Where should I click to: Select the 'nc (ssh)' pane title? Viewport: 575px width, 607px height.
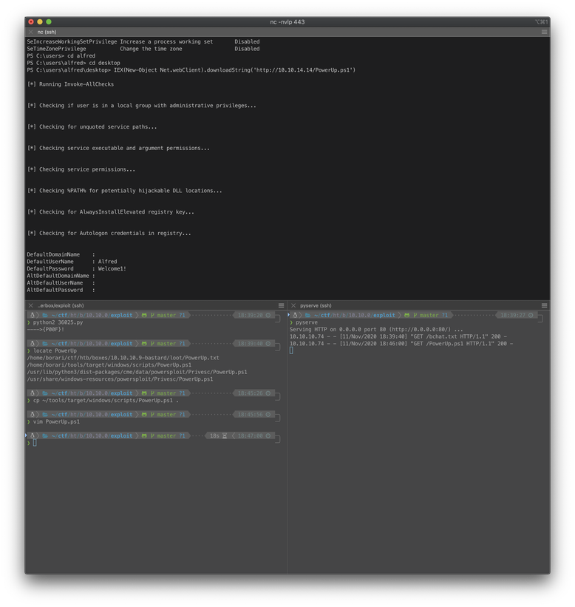coord(47,32)
